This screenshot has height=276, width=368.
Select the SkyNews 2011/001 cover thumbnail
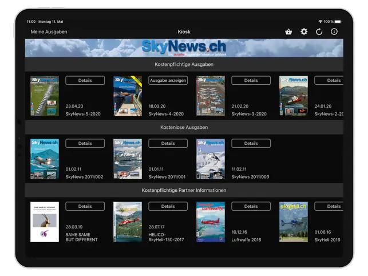pos(128,159)
